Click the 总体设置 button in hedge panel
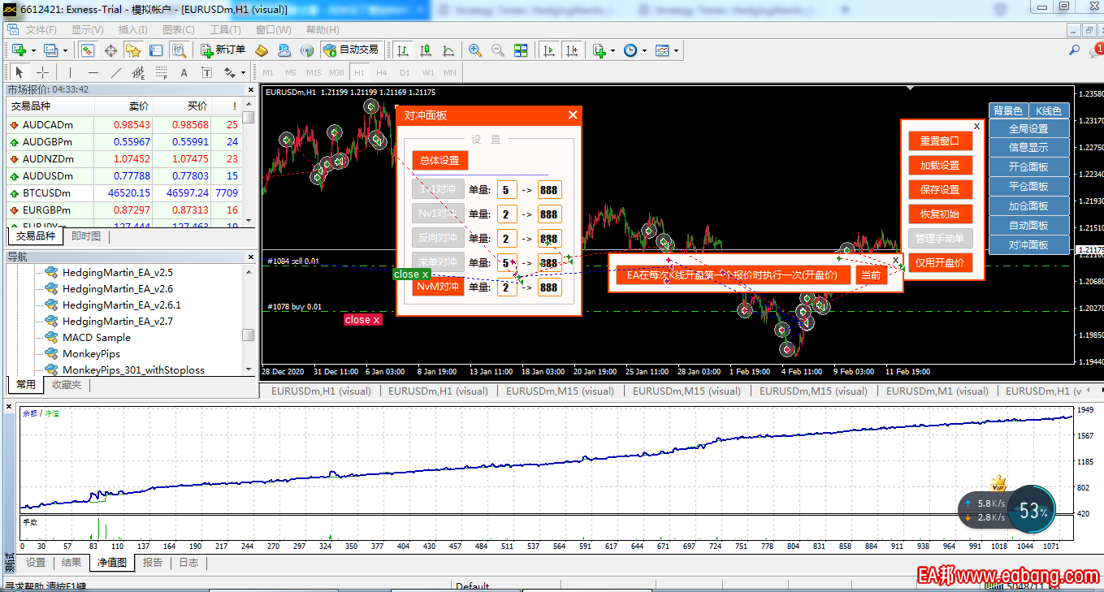This screenshot has height=592, width=1104. point(439,160)
